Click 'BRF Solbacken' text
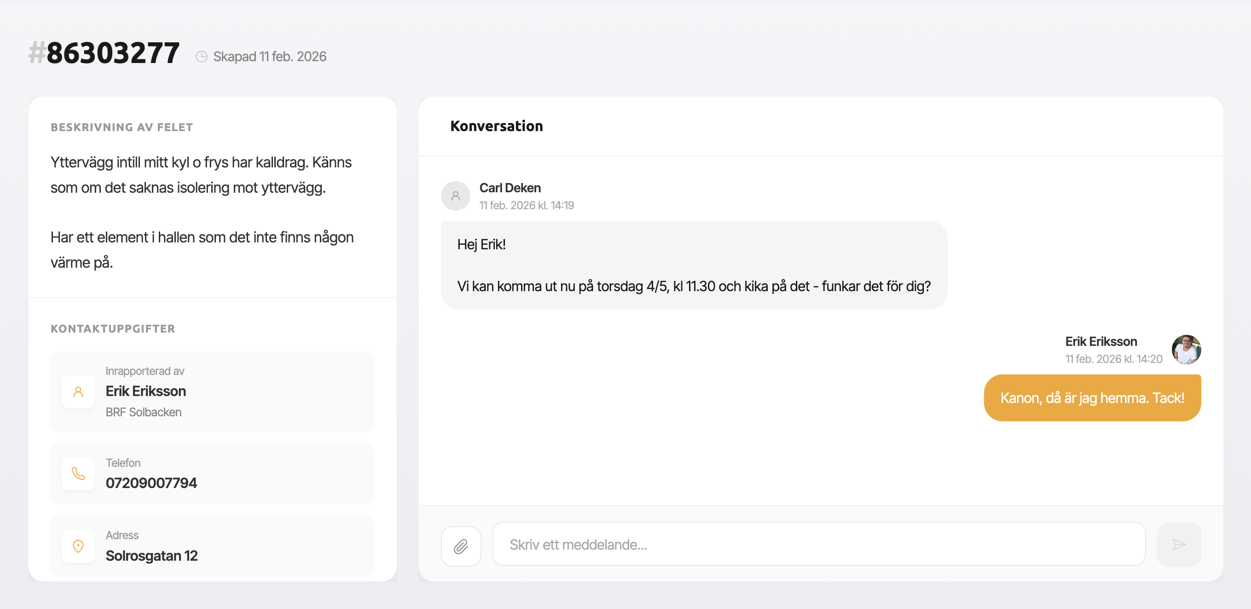This screenshot has height=609, width=1251. tap(143, 412)
